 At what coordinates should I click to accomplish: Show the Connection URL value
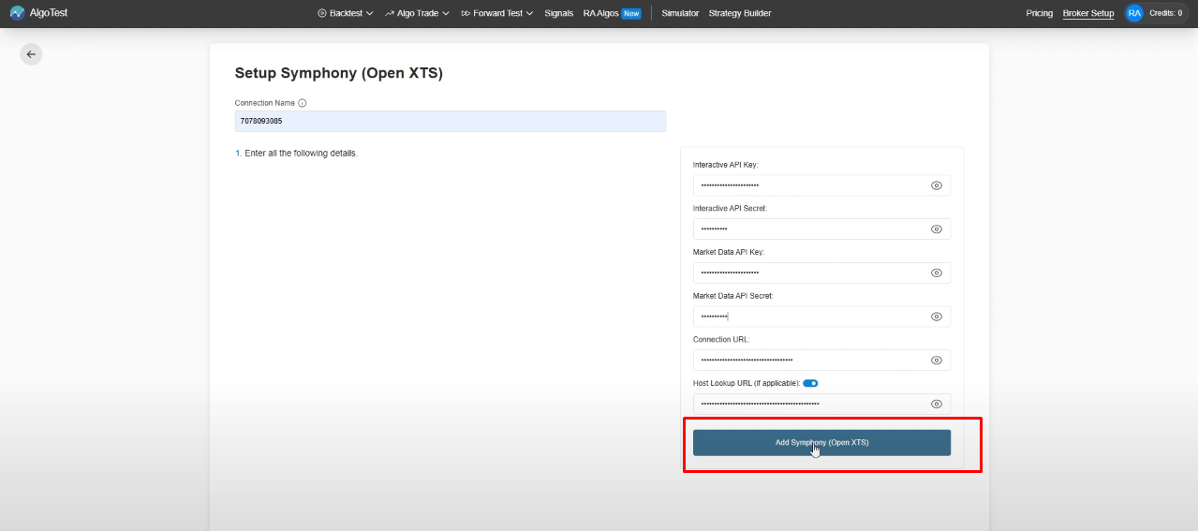(936, 361)
